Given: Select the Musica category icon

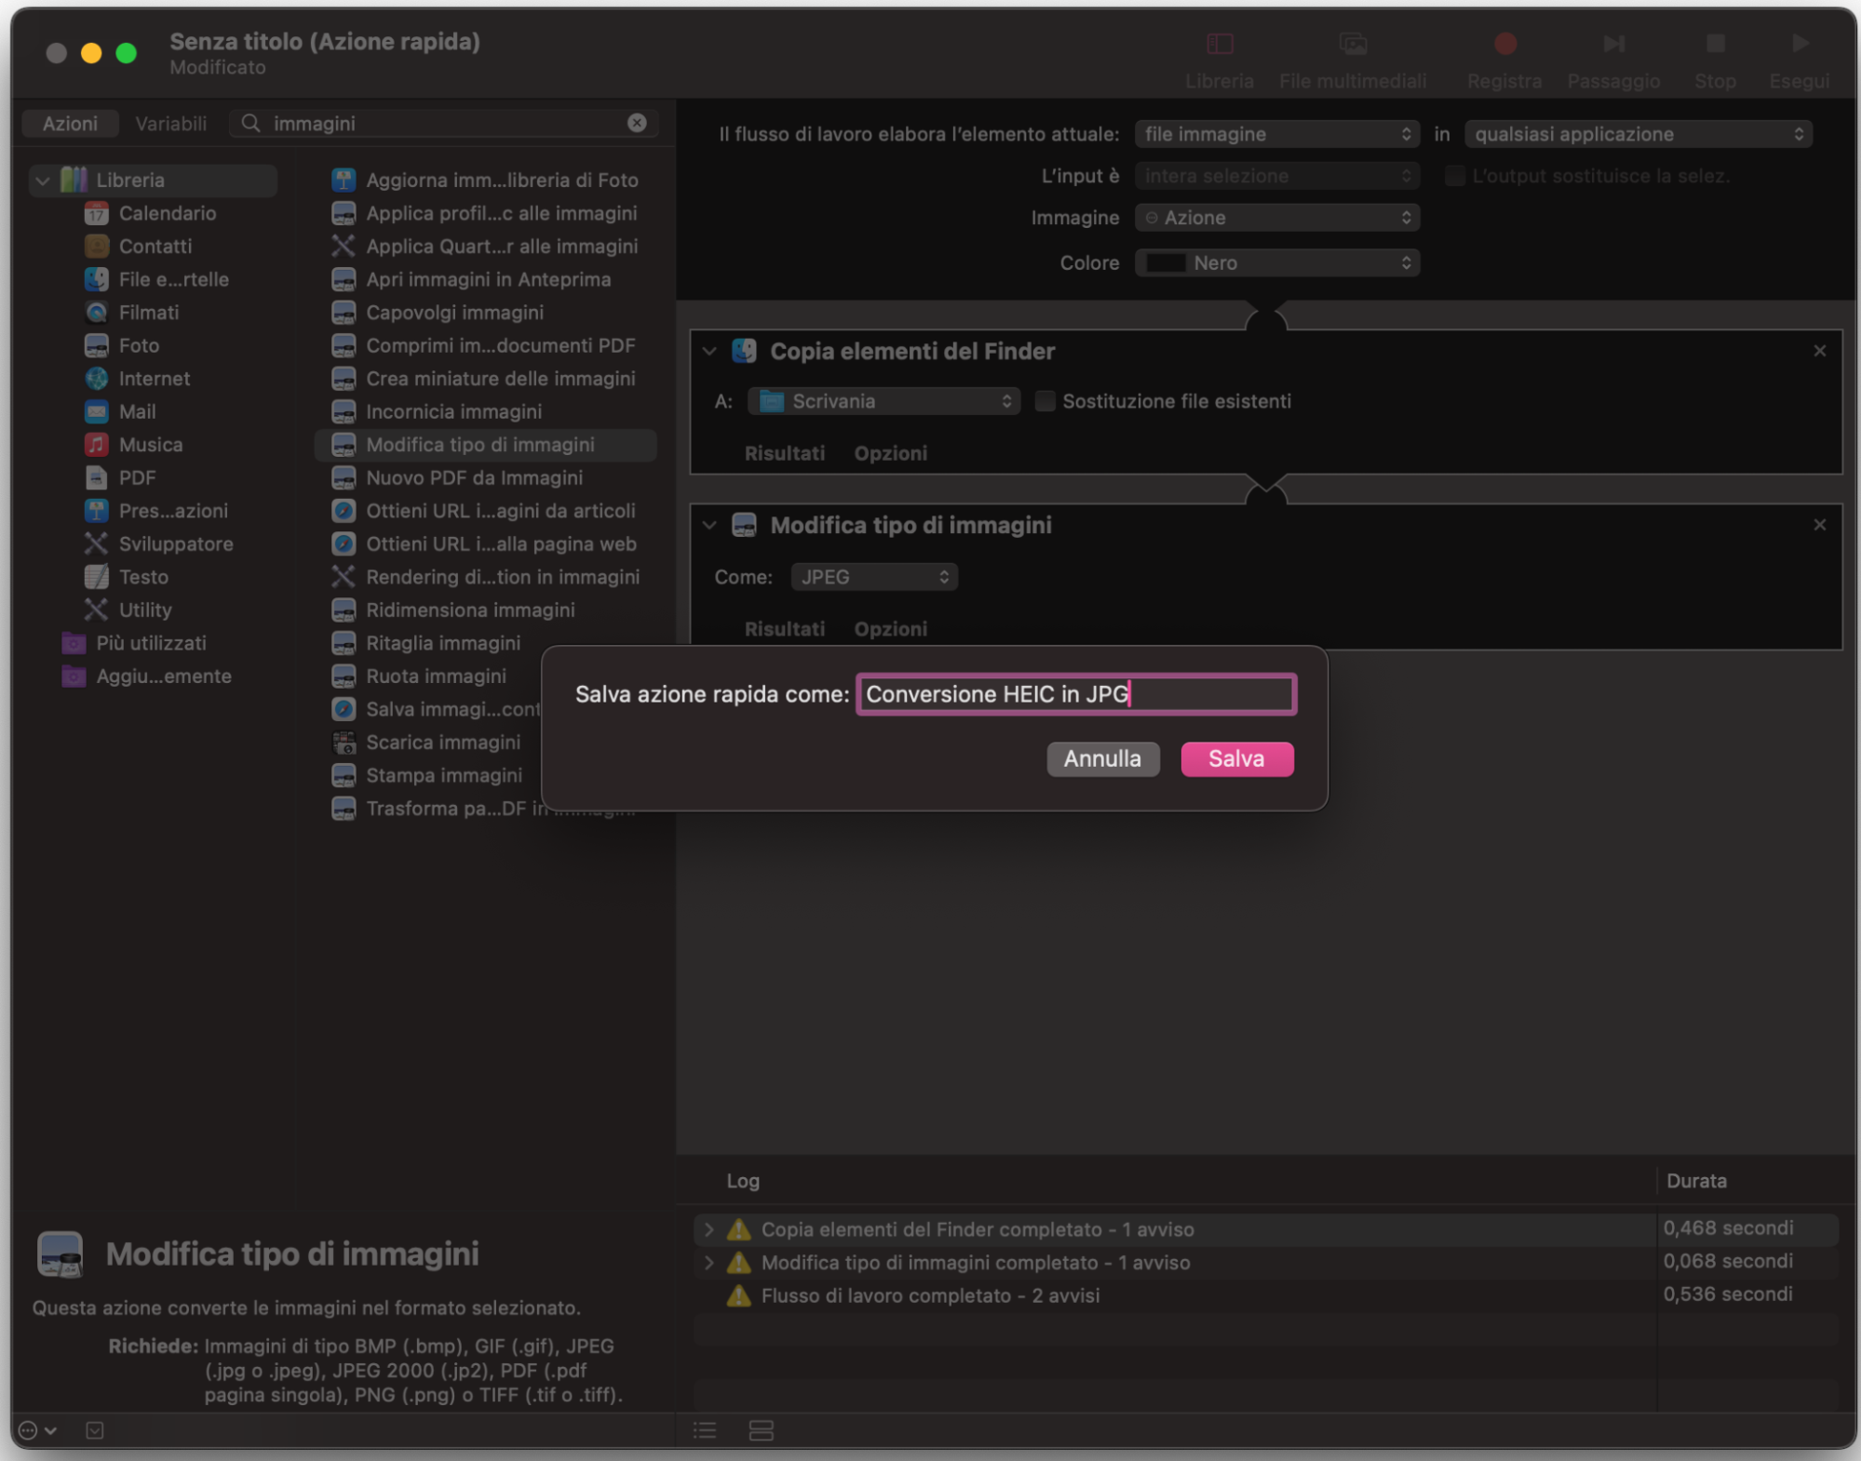Looking at the screenshot, I should (x=97, y=445).
